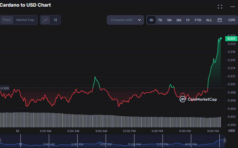Select the 1M time range

click(x=169, y=20)
